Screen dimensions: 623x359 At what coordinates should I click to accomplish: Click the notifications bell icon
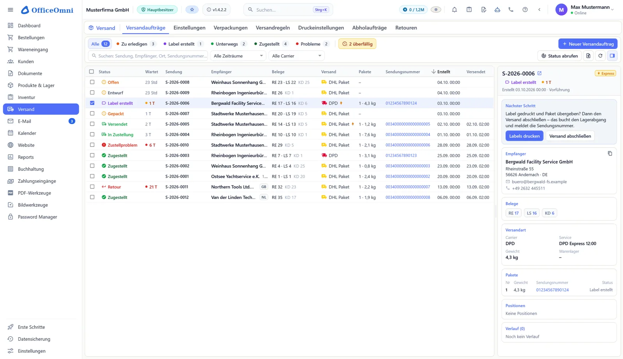(454, 10)
